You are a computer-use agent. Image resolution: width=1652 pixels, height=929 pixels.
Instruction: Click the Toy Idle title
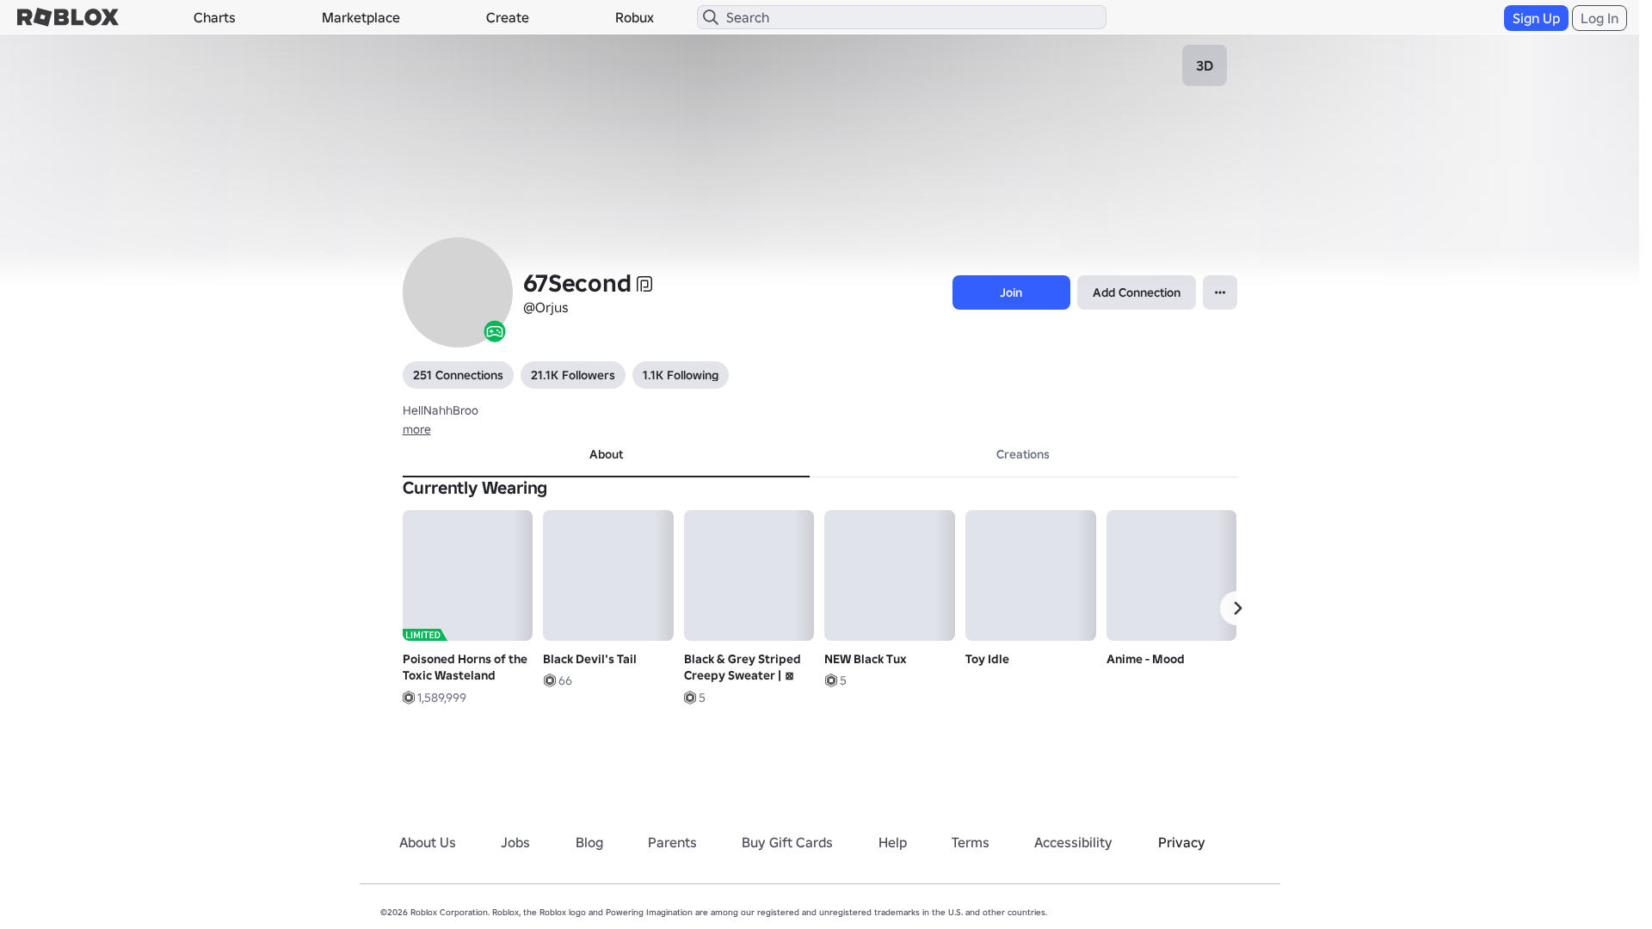(987, 659)
